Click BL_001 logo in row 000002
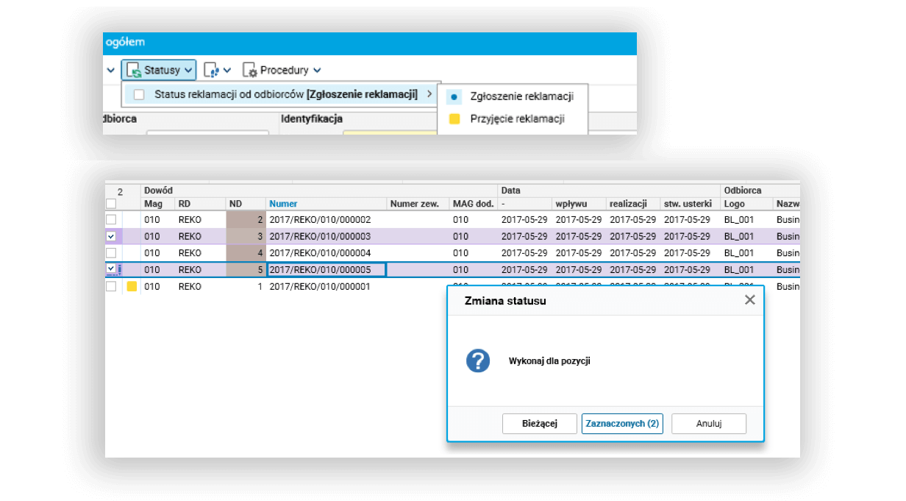This screenshot has height=501, width=906. 739,219
